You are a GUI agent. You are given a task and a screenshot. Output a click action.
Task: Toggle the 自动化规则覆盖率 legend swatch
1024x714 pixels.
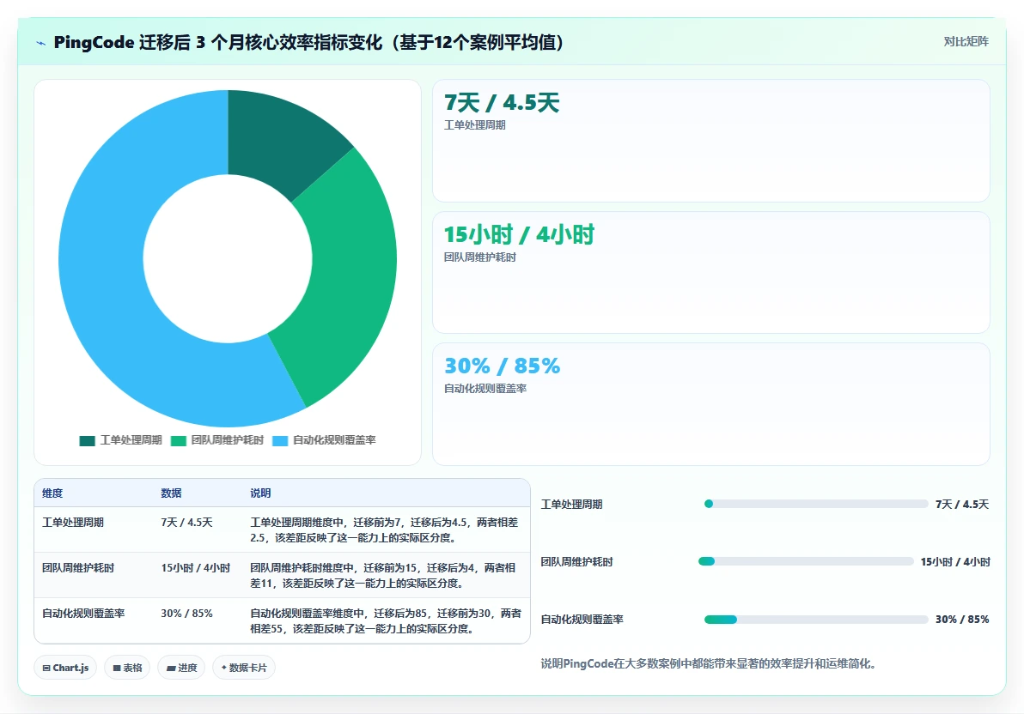coord(280,440)
